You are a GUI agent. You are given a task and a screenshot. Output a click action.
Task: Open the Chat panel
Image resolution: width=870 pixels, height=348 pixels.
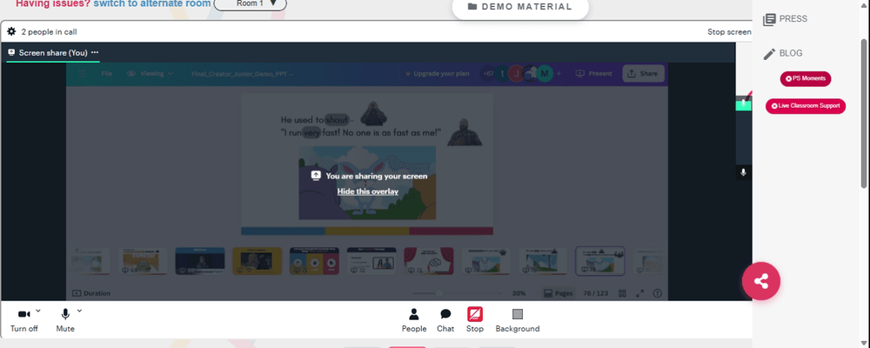tap(445, 320)
